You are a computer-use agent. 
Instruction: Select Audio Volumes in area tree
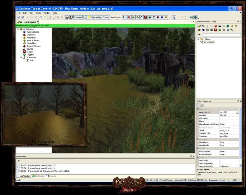point(33,32)
